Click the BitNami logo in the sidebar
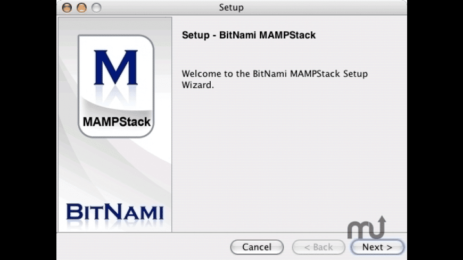Viewport: 463px width, 260px height. [x=114, y=212]
